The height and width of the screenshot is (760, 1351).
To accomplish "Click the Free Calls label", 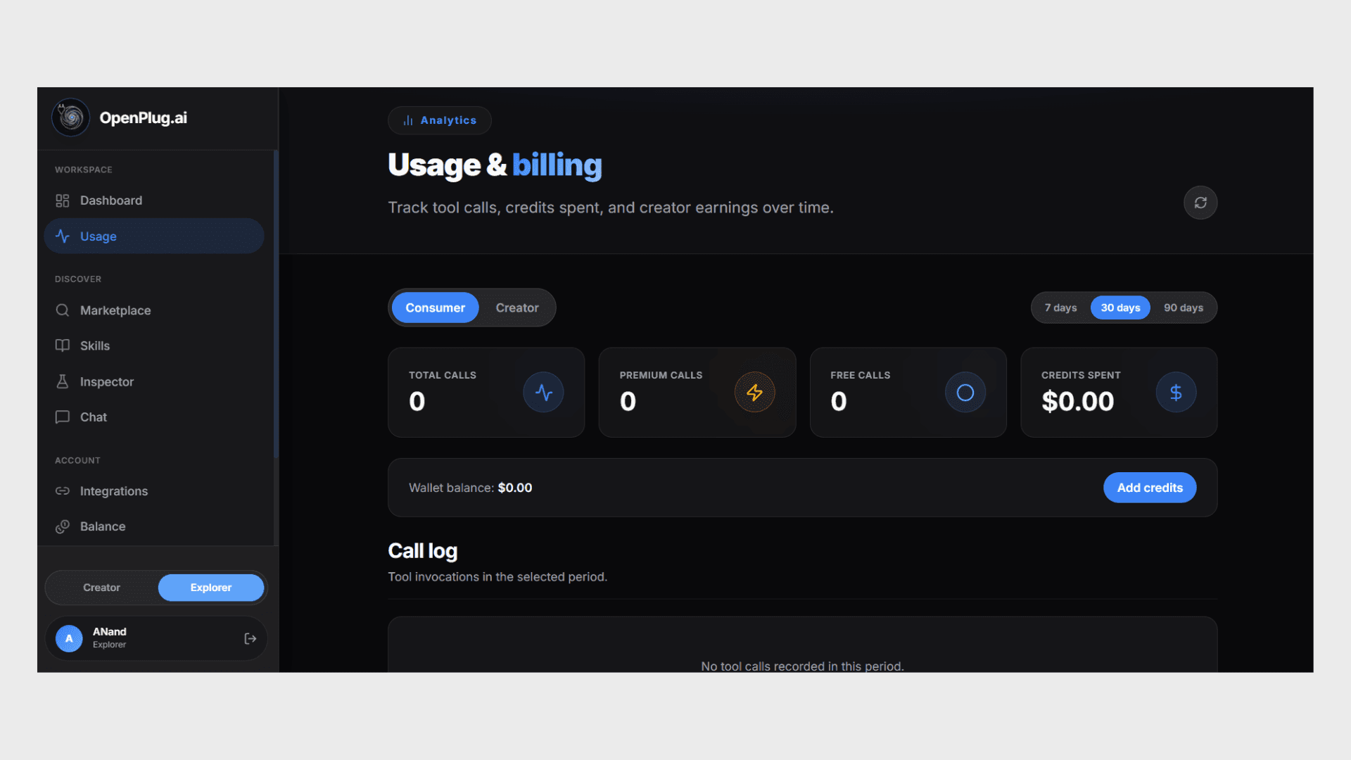I will point(861,375).
